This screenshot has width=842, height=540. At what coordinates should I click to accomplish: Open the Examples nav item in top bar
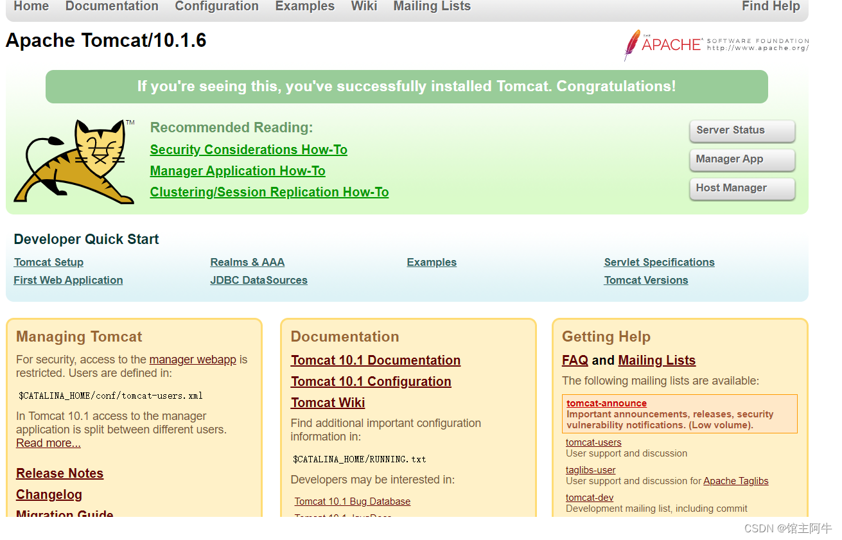(x=305, y=6)
